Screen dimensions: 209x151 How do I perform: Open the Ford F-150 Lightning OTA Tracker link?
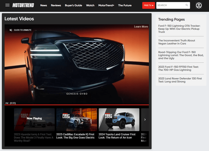click(x=179, y=29)
